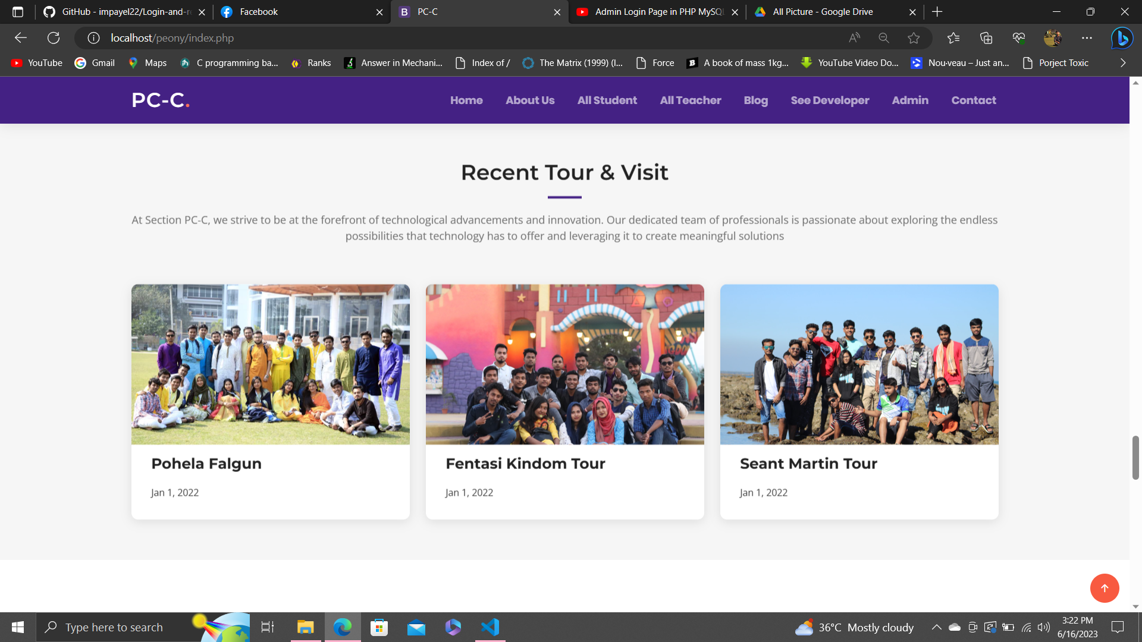
Task: Open browser Collections icon
Action: (986, 38)
